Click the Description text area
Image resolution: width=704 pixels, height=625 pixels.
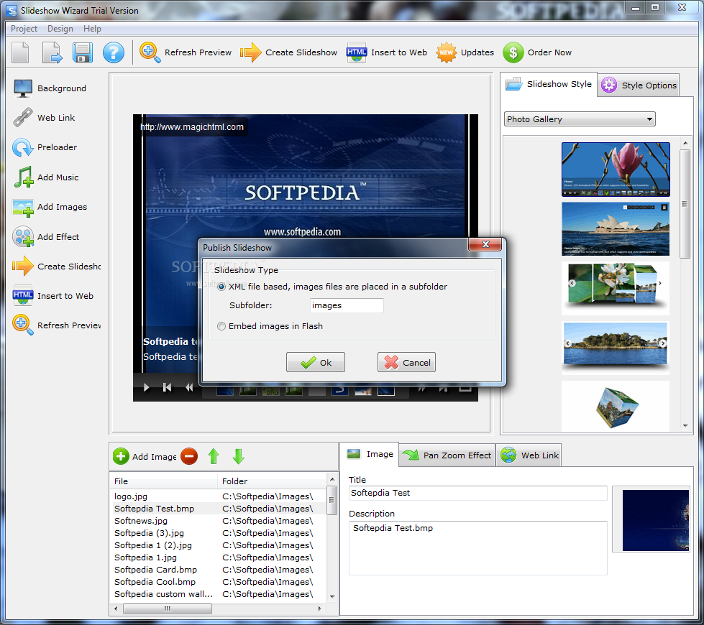coord(477,548)
